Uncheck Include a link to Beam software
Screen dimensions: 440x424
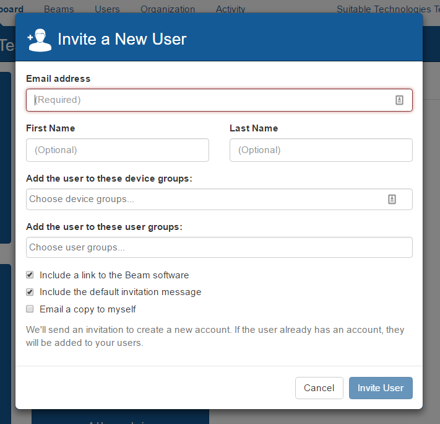[30, 275]
